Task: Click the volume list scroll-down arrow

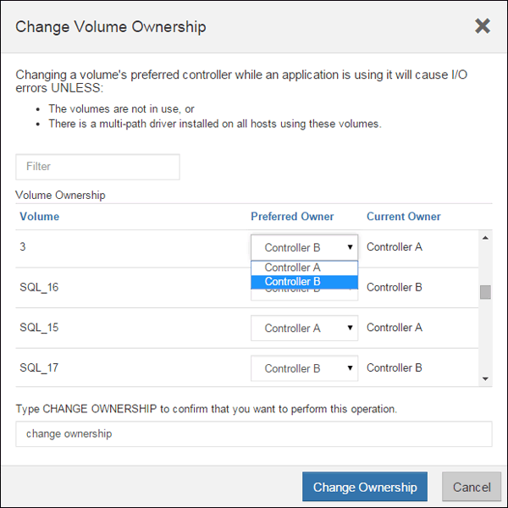Action: pyautogui.click(x=485, y=378)
